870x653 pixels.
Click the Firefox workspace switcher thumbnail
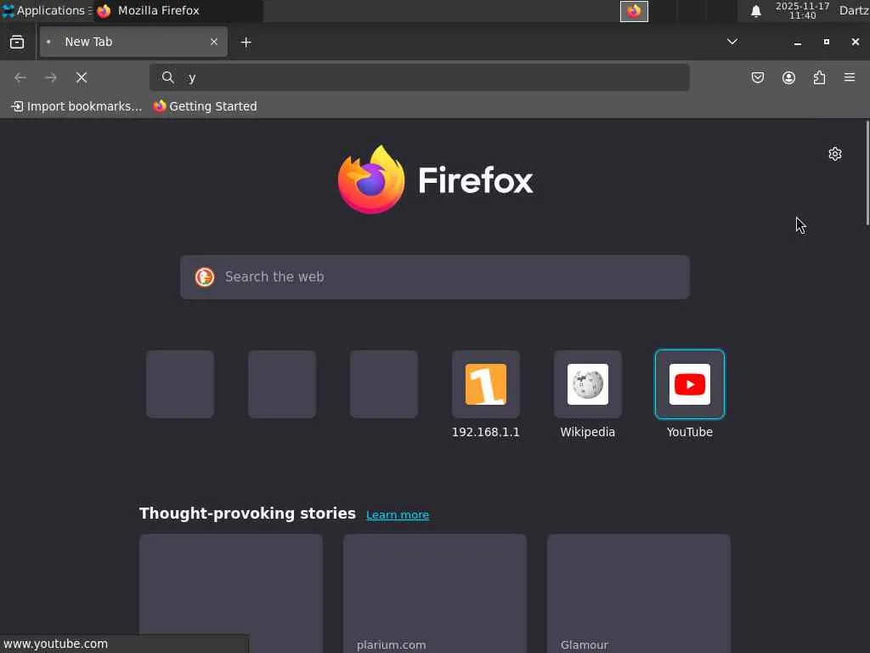(x=634, y=11)
